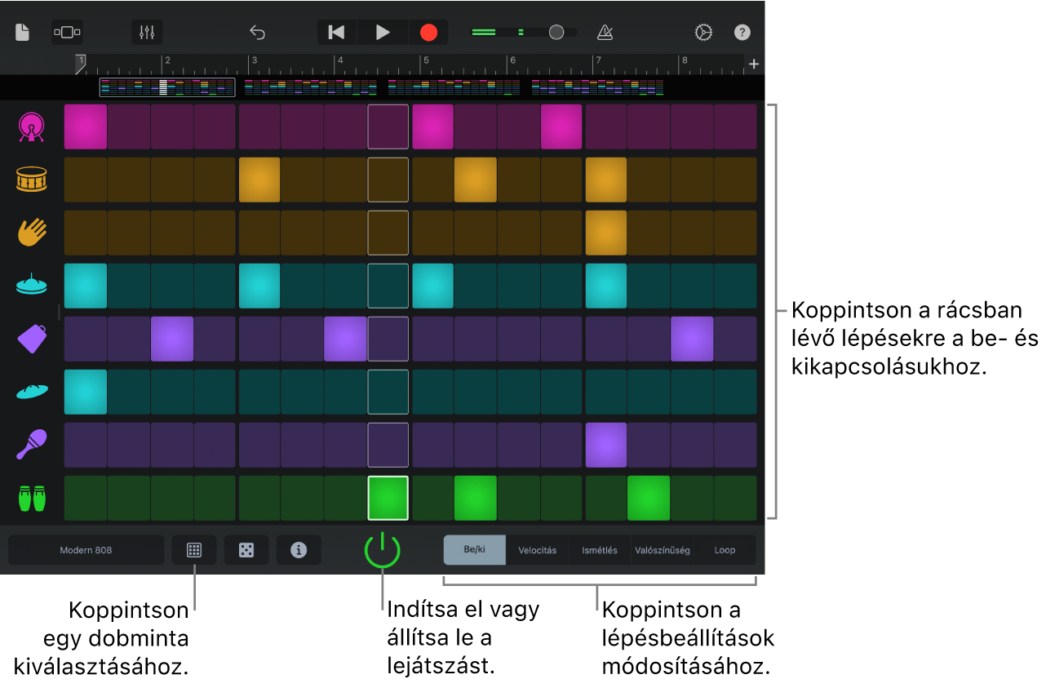Switch to Tracks view
Screen dimensions: 1046x688
click(67, 33)
